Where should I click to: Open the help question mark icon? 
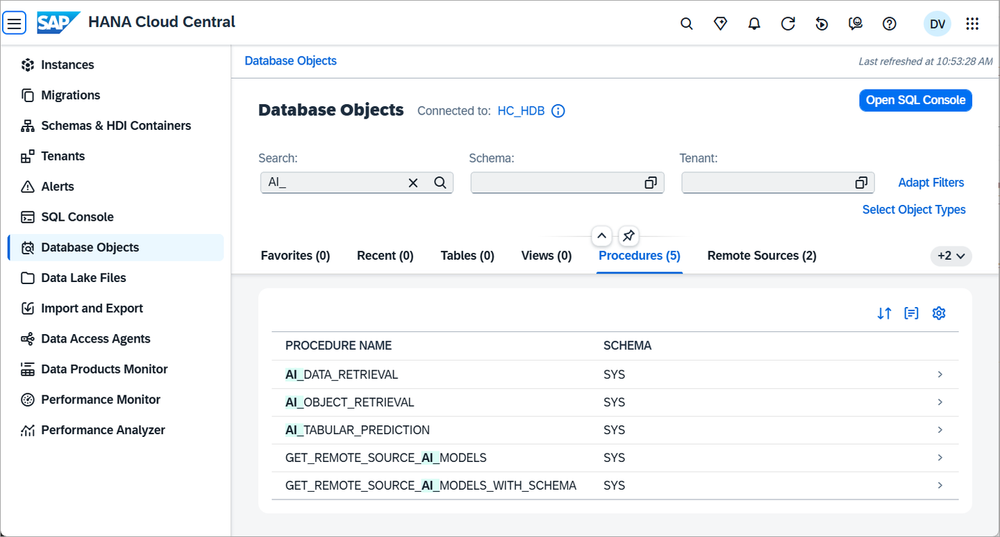pyautogui.click(x=890, y=24)
